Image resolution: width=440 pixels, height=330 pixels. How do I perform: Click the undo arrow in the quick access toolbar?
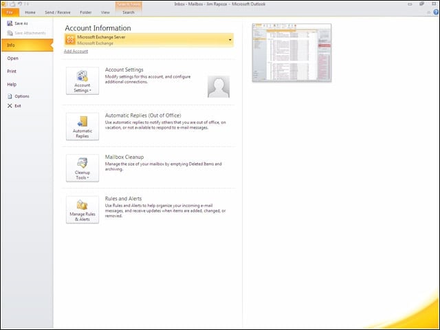[20, 4]
